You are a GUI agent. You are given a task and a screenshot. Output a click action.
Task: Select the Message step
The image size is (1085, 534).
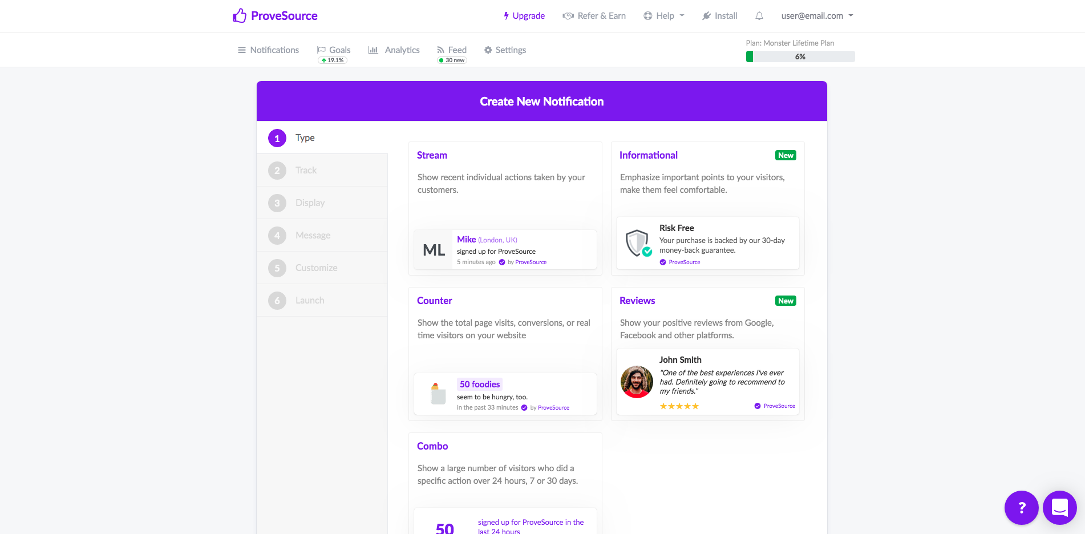(x=322, y=236)
